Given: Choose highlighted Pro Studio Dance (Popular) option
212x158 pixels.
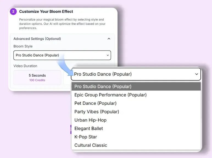Looking at the screenshot, I should coord(136,86).
